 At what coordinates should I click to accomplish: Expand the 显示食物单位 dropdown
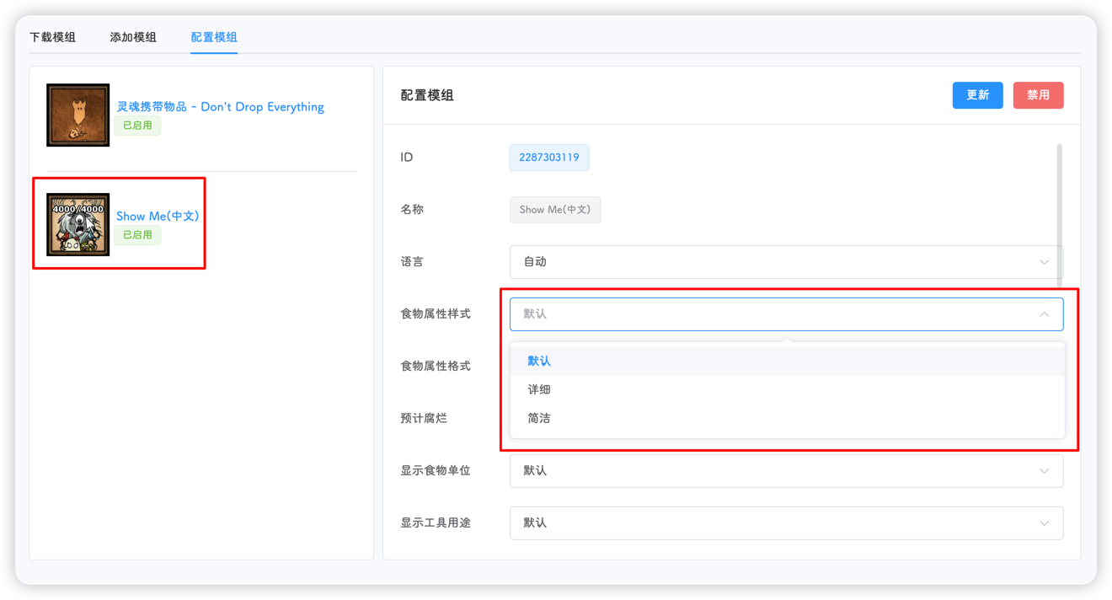point(785,471)
